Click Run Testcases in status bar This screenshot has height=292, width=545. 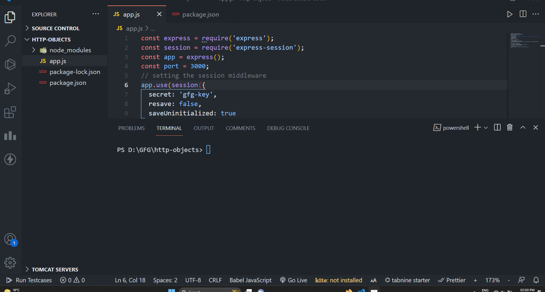29,280
